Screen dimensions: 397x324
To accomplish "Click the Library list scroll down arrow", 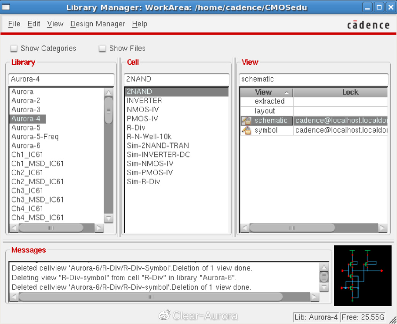I will [109, 218].
